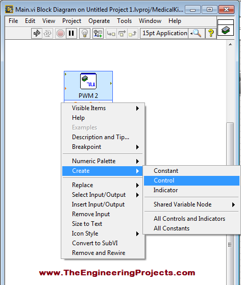This screenshot has width=241, height=285.
Task: Open the Tools menu
Action: click(124, 21)
